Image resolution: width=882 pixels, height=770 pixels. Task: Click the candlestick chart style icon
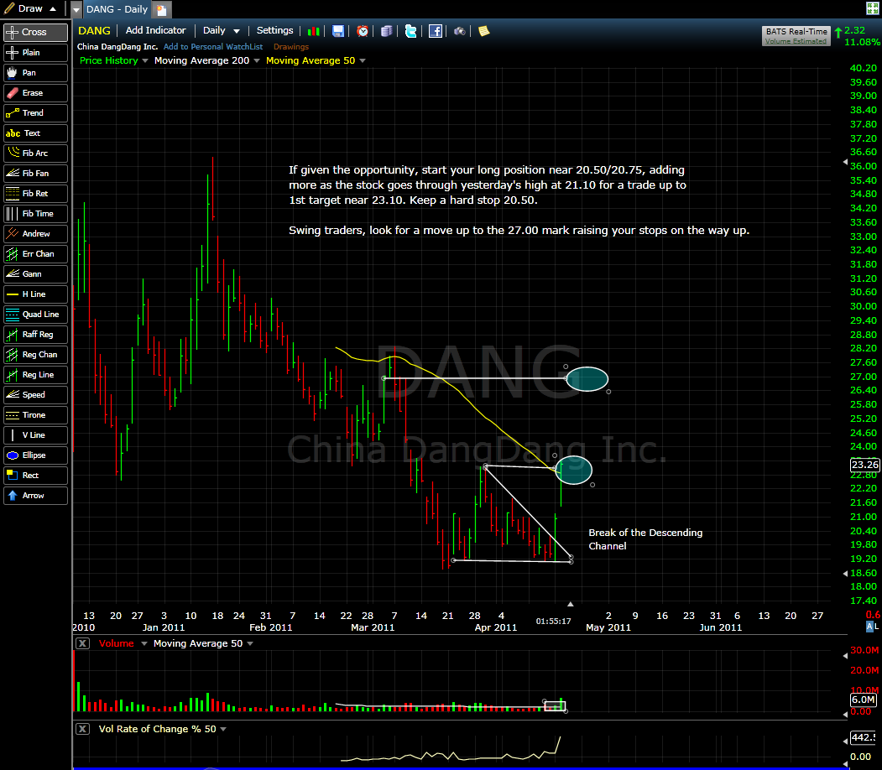(314, 32)
